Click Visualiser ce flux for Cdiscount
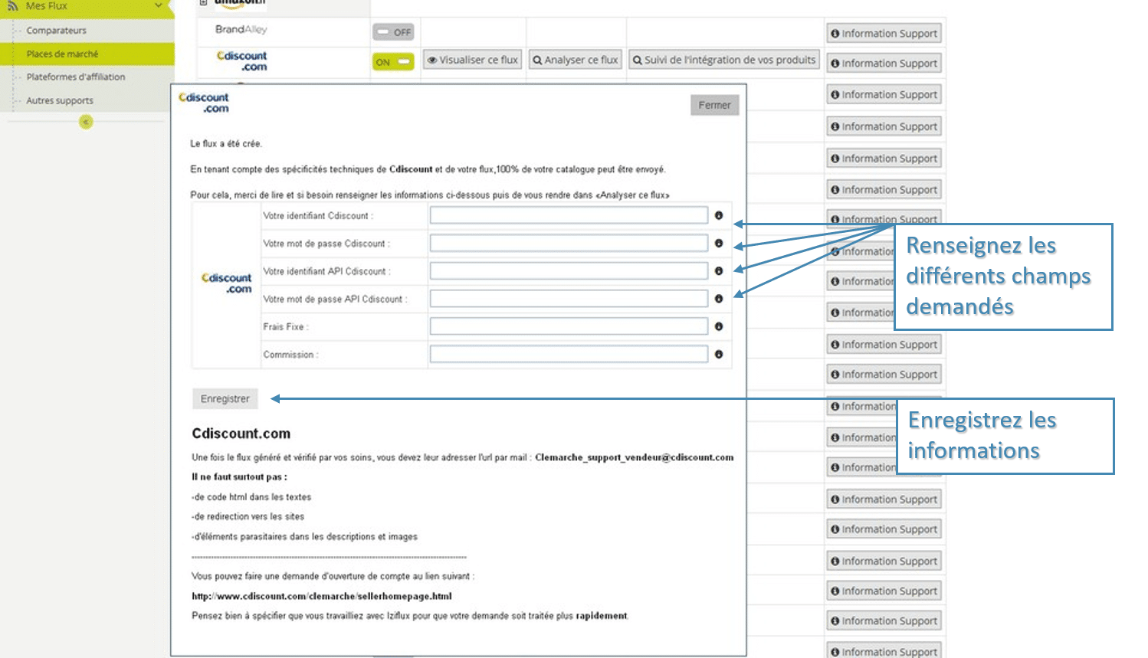Screen dimensions: 1148x658 473,60
